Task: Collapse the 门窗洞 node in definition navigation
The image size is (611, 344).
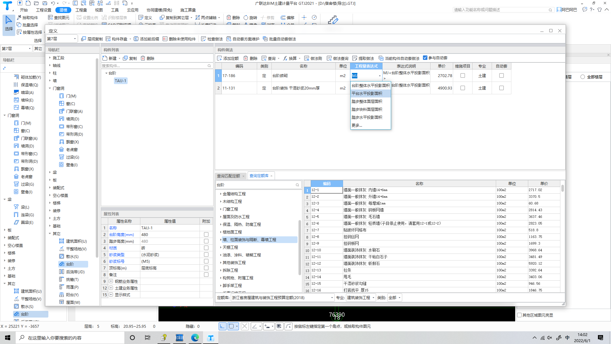Action: click(x=50, y=88)
